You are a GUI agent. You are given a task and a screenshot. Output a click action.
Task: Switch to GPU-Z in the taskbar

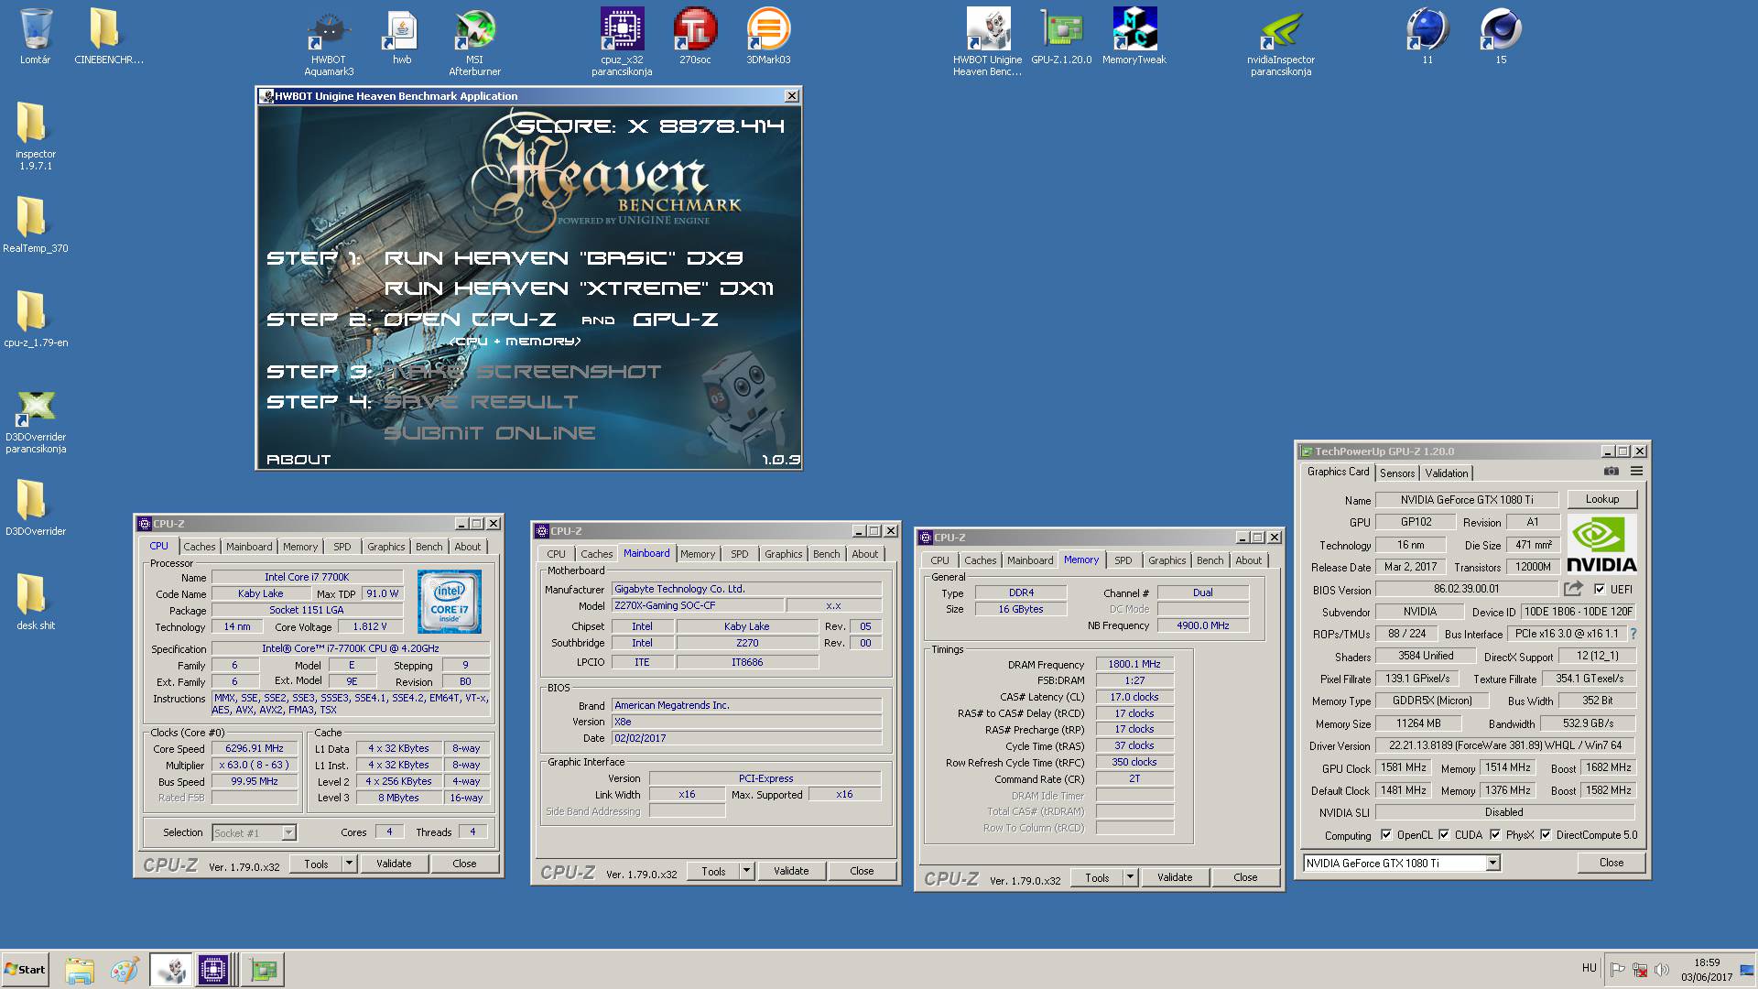(x=264, y=970)
